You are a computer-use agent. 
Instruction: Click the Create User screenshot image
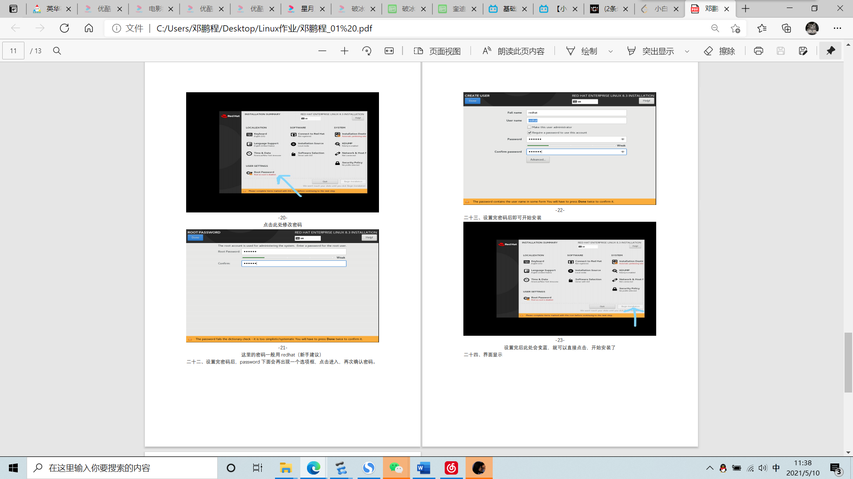coord(560,149)
